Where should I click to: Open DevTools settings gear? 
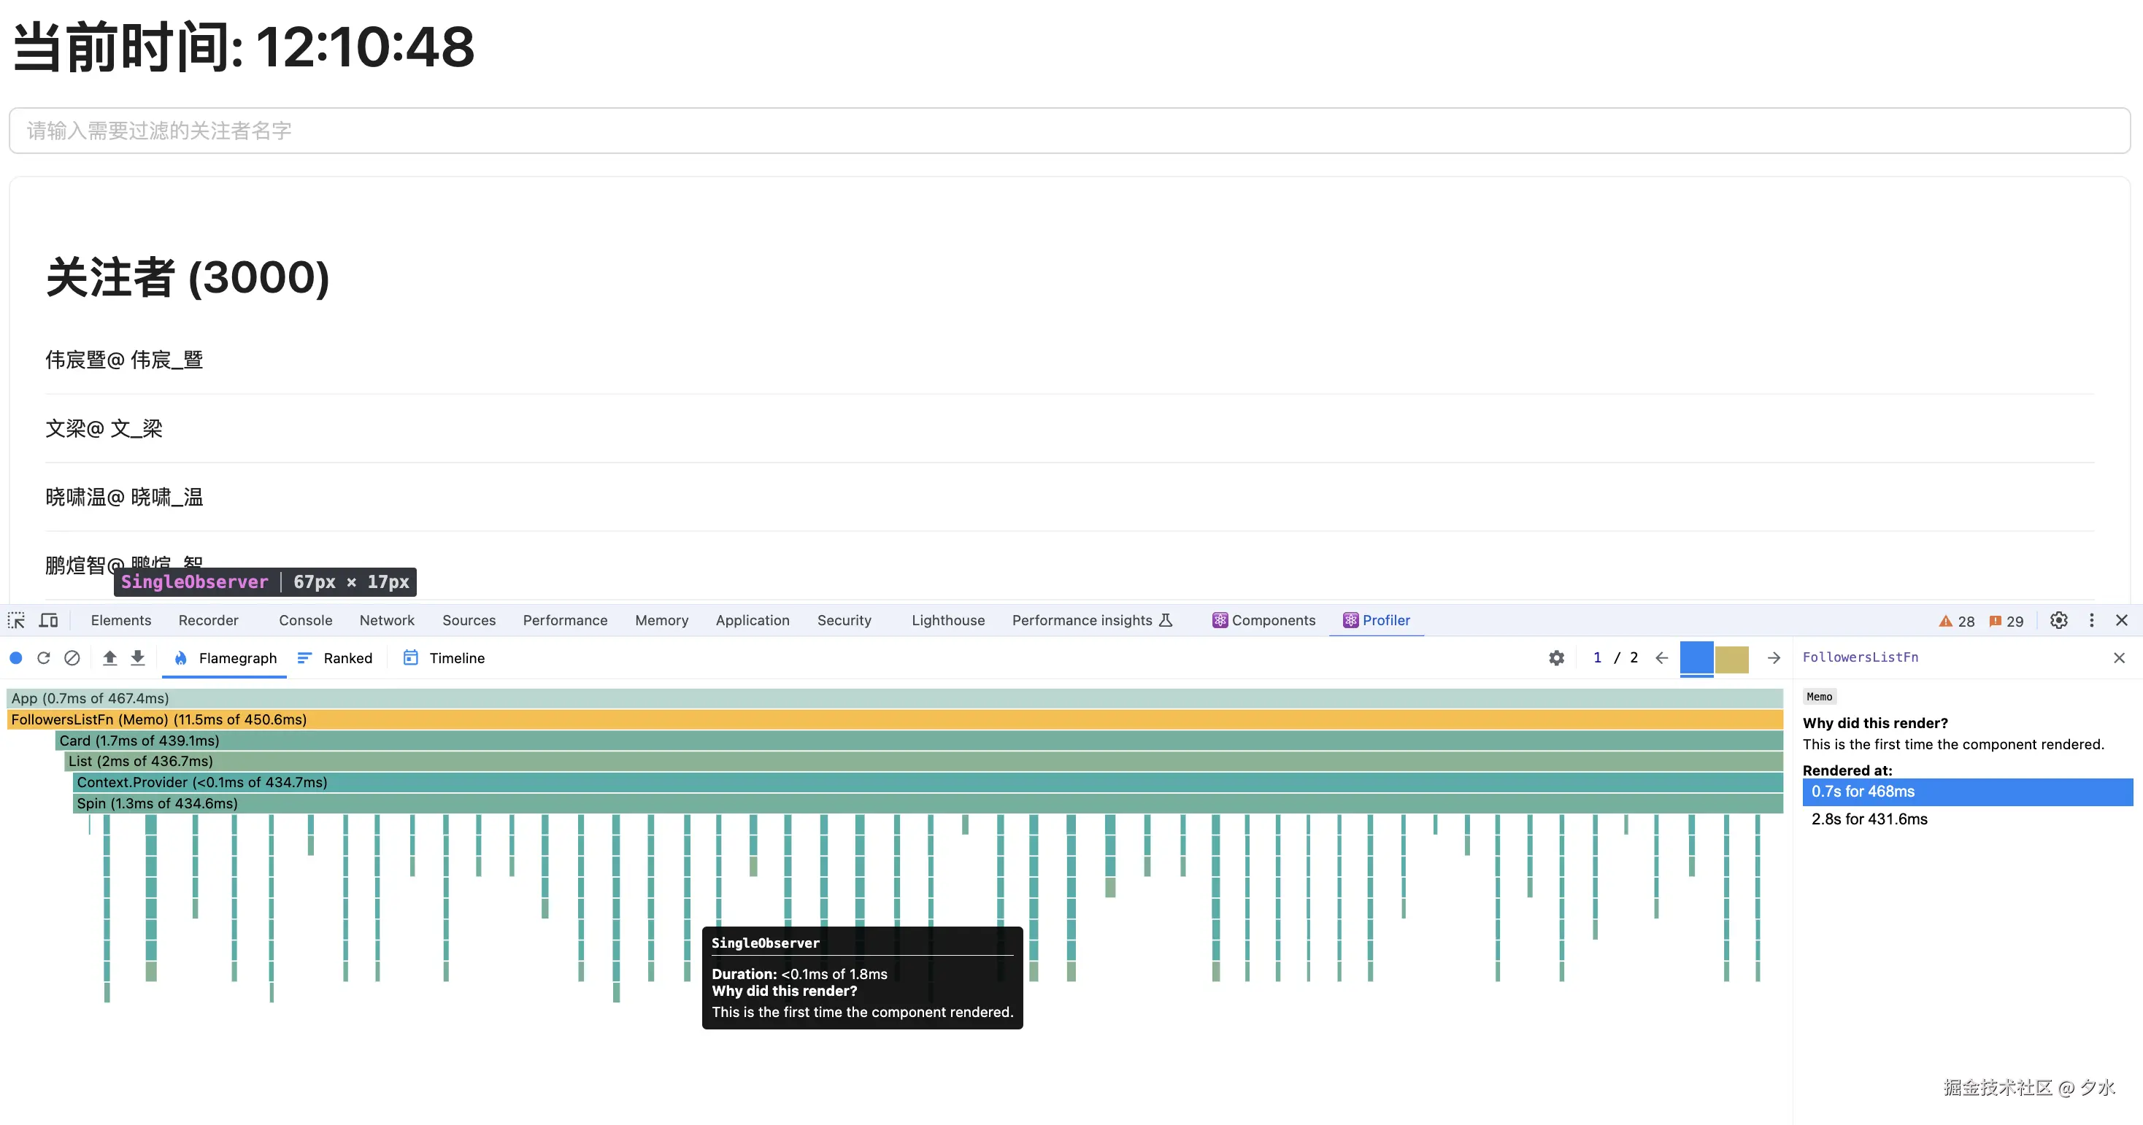pyautogui.click(x=2059, y=620)
